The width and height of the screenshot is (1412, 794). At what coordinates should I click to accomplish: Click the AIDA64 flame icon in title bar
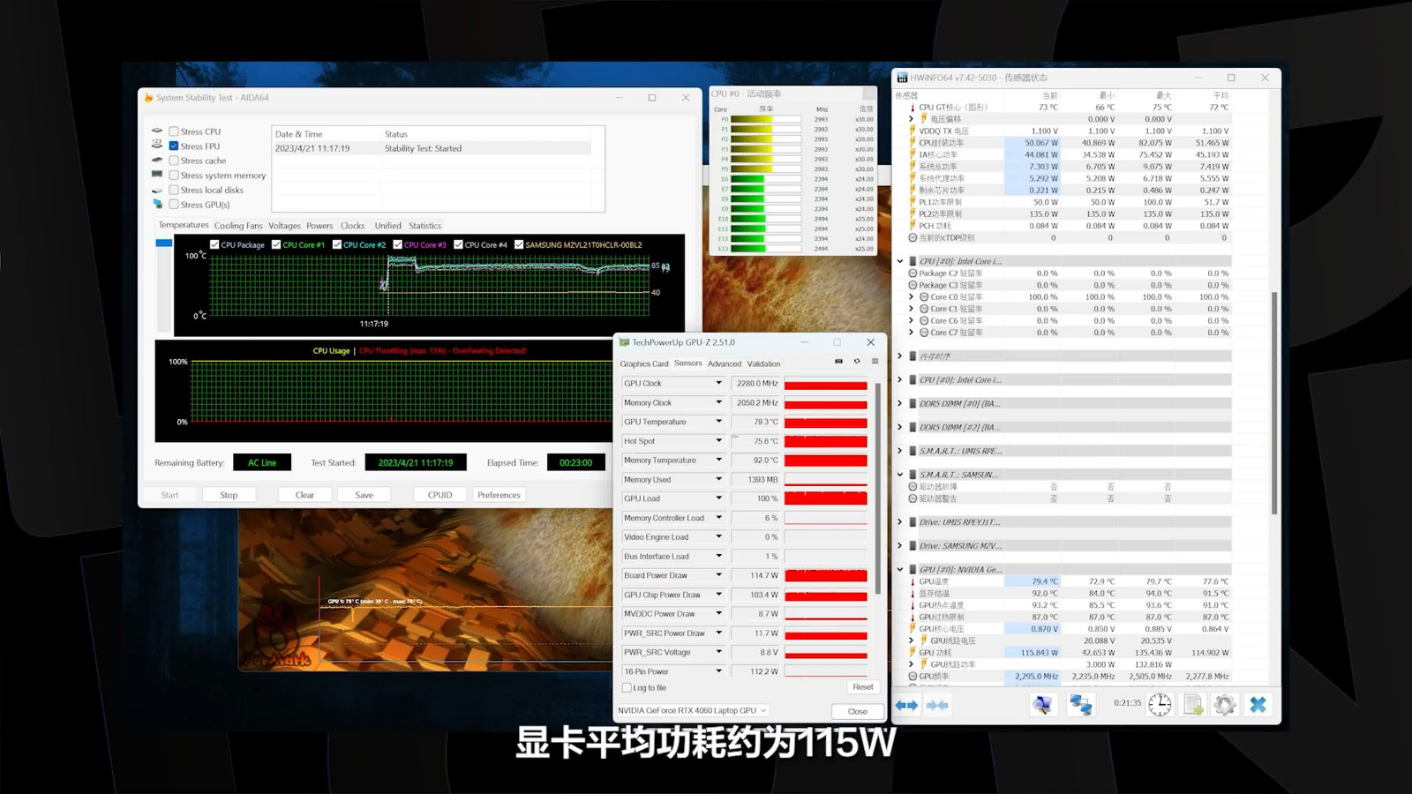click(148, 98)
